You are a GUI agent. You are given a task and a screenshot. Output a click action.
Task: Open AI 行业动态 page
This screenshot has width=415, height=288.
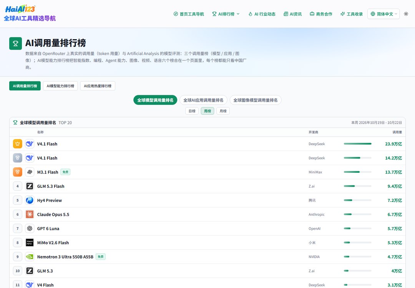(262, 14)
